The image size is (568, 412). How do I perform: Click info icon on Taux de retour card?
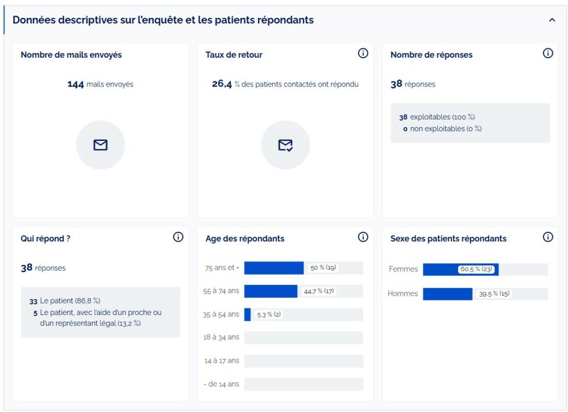363,53
